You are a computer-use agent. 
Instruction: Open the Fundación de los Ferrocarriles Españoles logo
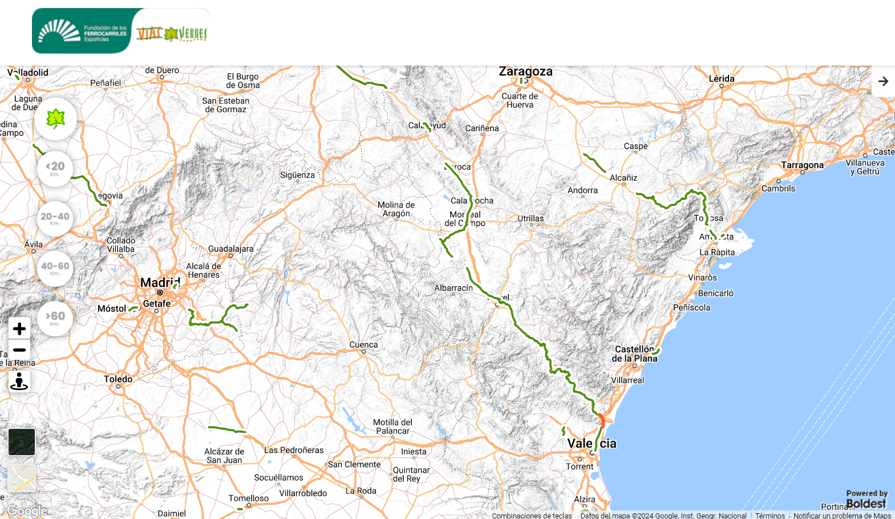(82, 31)
